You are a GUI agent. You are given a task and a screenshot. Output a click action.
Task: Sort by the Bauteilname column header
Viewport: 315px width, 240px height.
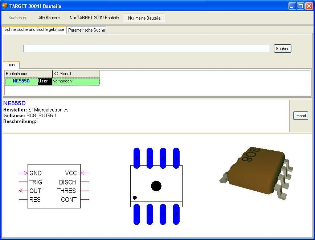[x=28, y=74]
